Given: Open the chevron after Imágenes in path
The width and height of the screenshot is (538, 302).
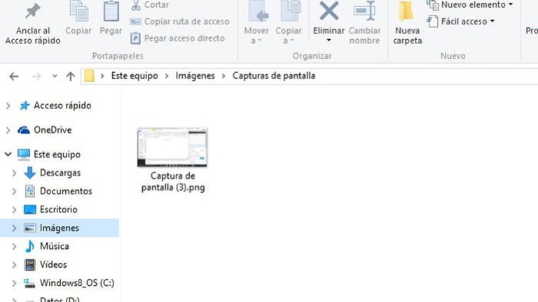Looking at the screenshot, I should (223, 76).
